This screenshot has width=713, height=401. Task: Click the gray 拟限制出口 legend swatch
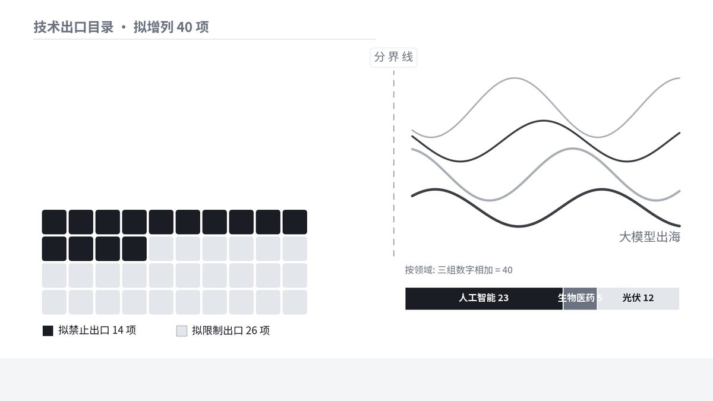(182, 331)
